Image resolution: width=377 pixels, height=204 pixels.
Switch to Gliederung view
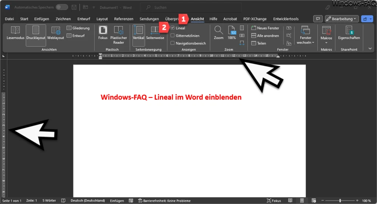click(78, 28)
